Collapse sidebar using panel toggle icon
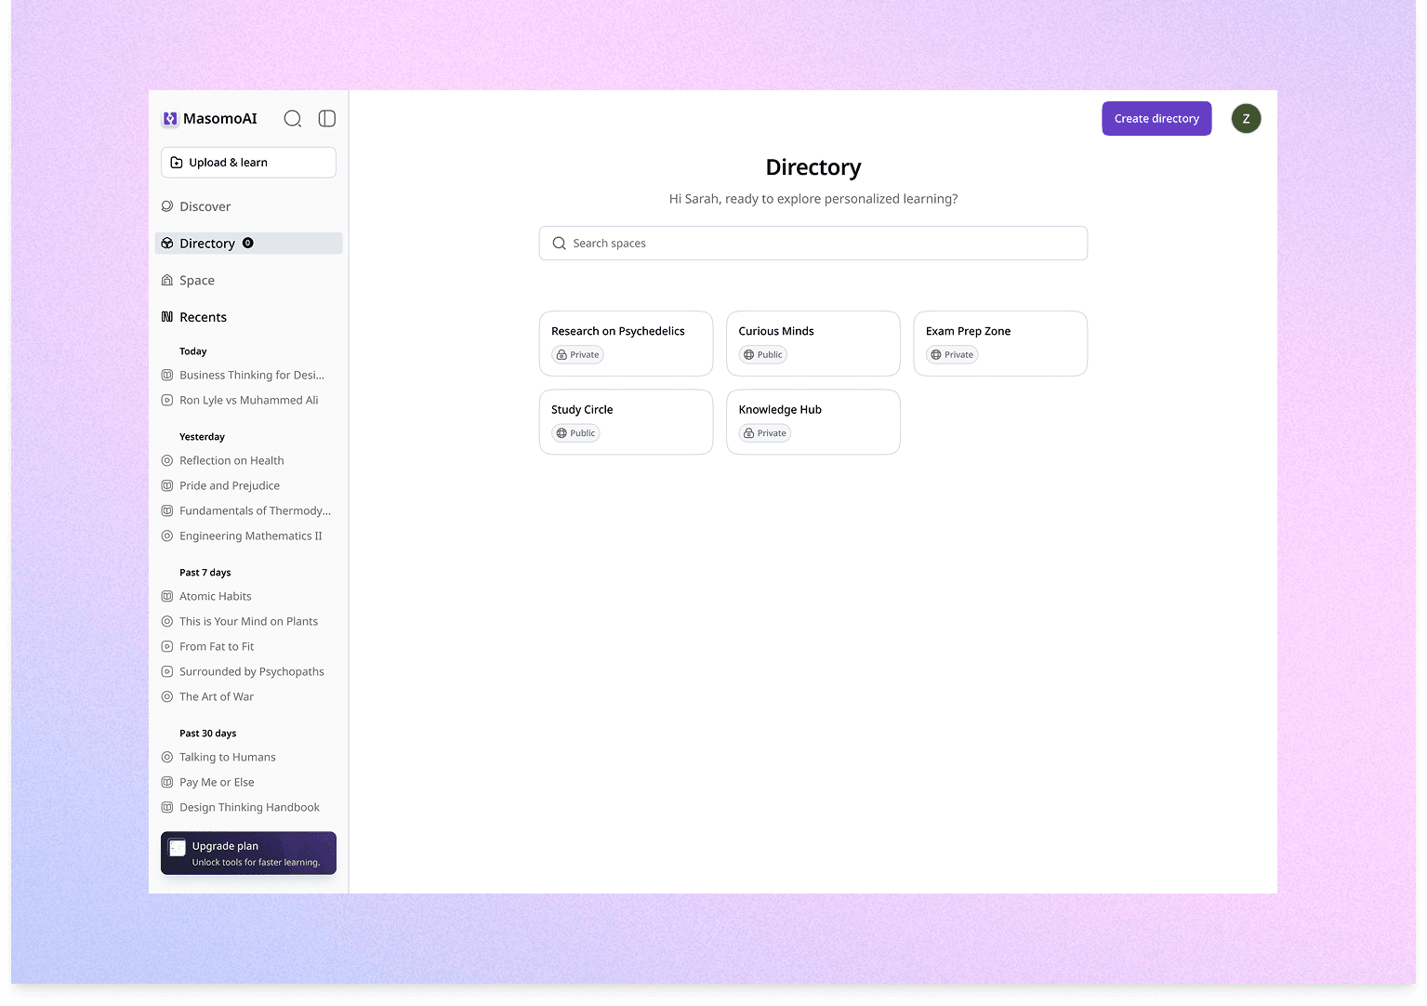The width and height of the screenshot is (1427, 1006). (x=327, y=118)
